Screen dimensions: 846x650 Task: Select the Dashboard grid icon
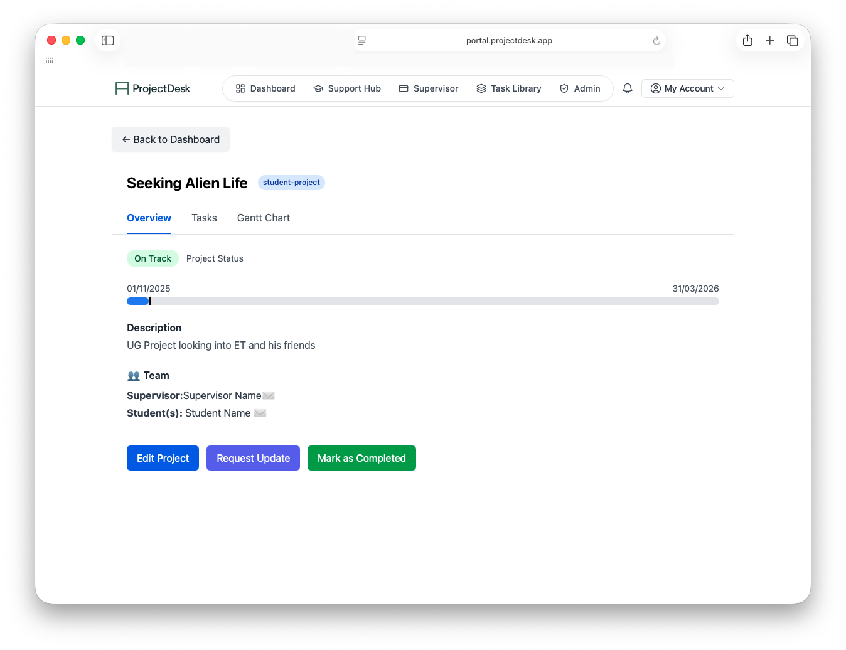point(241,88)
